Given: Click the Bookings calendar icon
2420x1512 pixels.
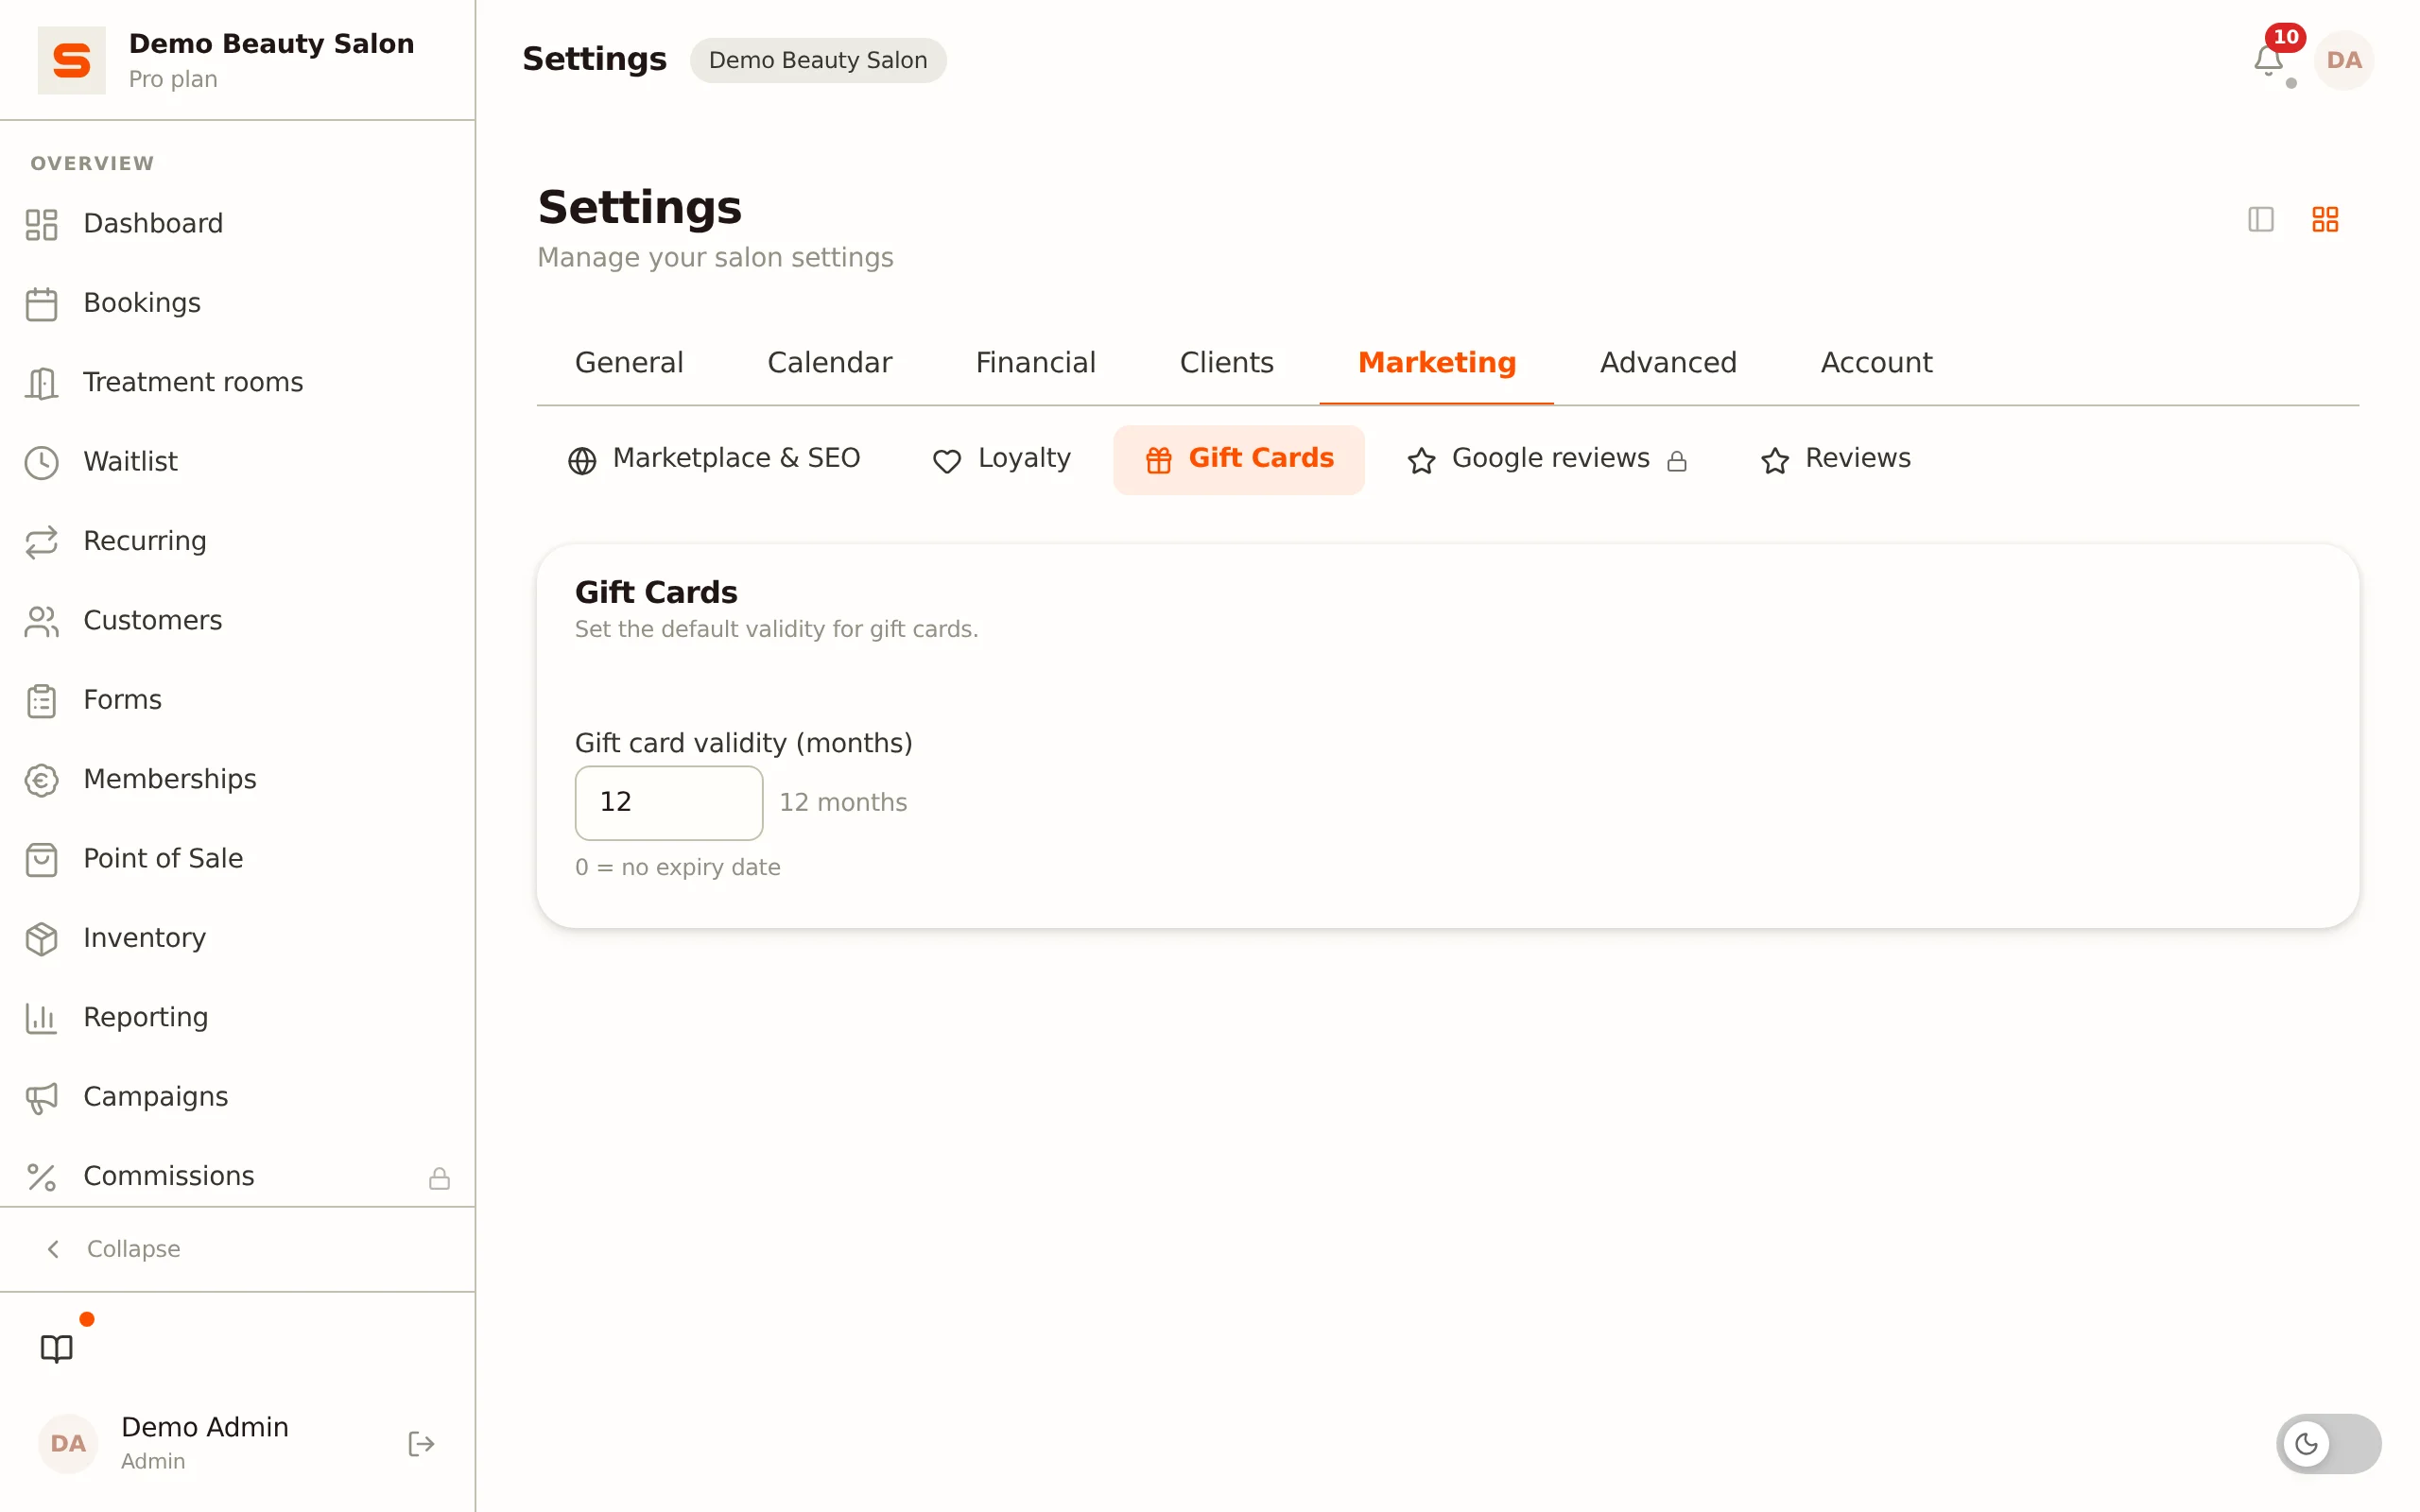Looking at the screenshot, I should click(x=41, y=304).
